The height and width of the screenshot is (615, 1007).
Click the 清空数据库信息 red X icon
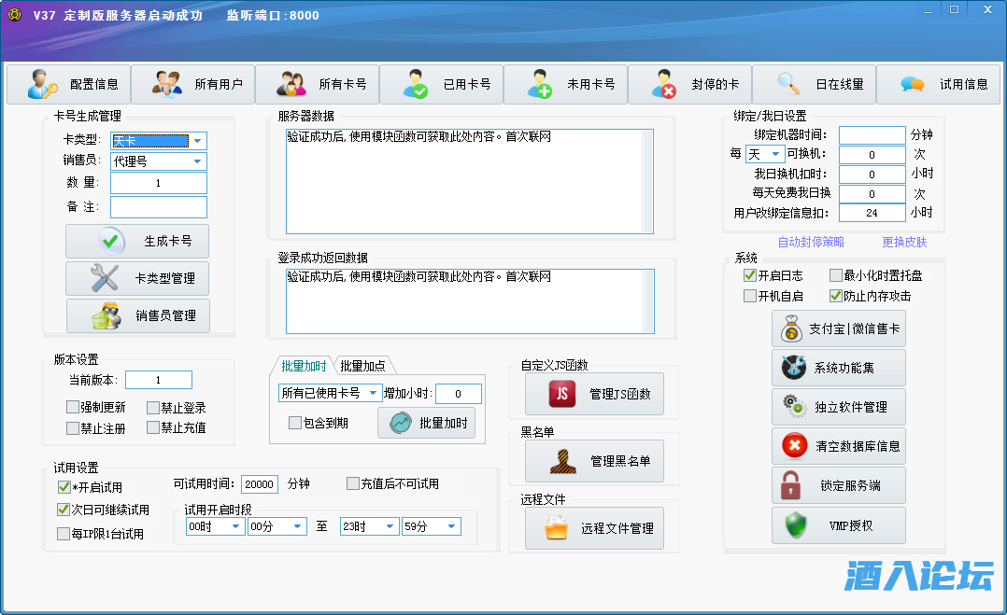tap(793, 446)
